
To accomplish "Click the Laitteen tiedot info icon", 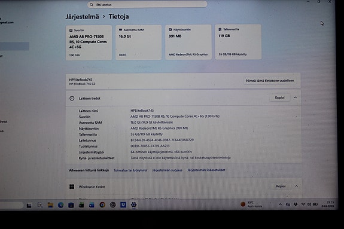I will [72, 98].
